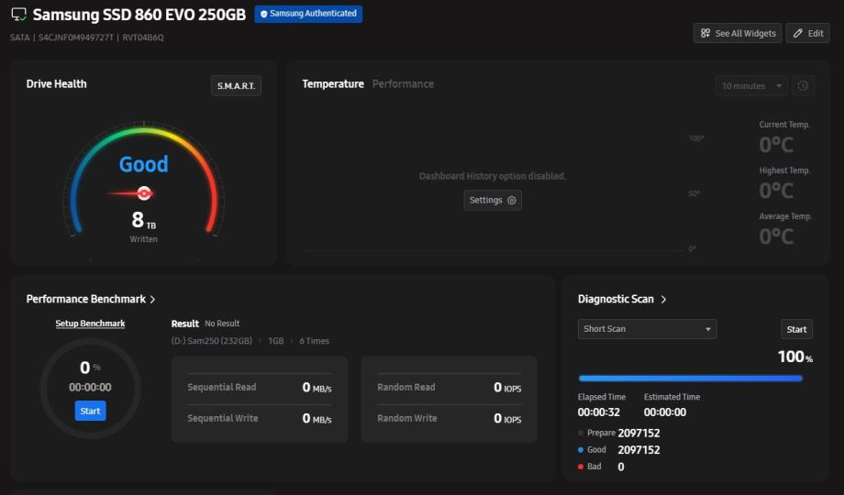
Task: Open dashboard history Settings button
Action: tap(493, 200)
